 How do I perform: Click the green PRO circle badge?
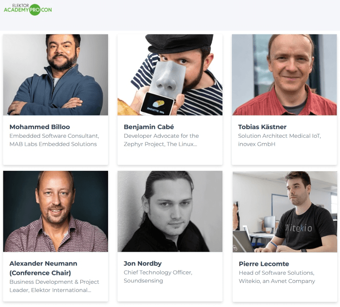34,9
